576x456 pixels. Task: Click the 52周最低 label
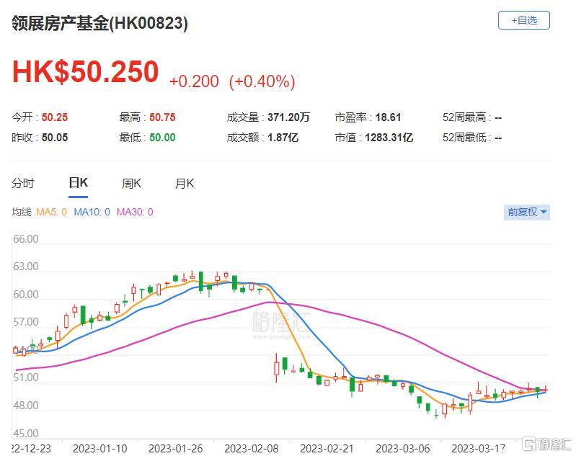(464, 138)
